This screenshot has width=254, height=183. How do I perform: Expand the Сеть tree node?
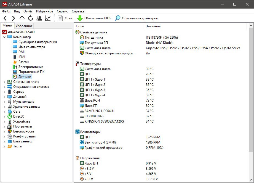(x=4, y=112)
